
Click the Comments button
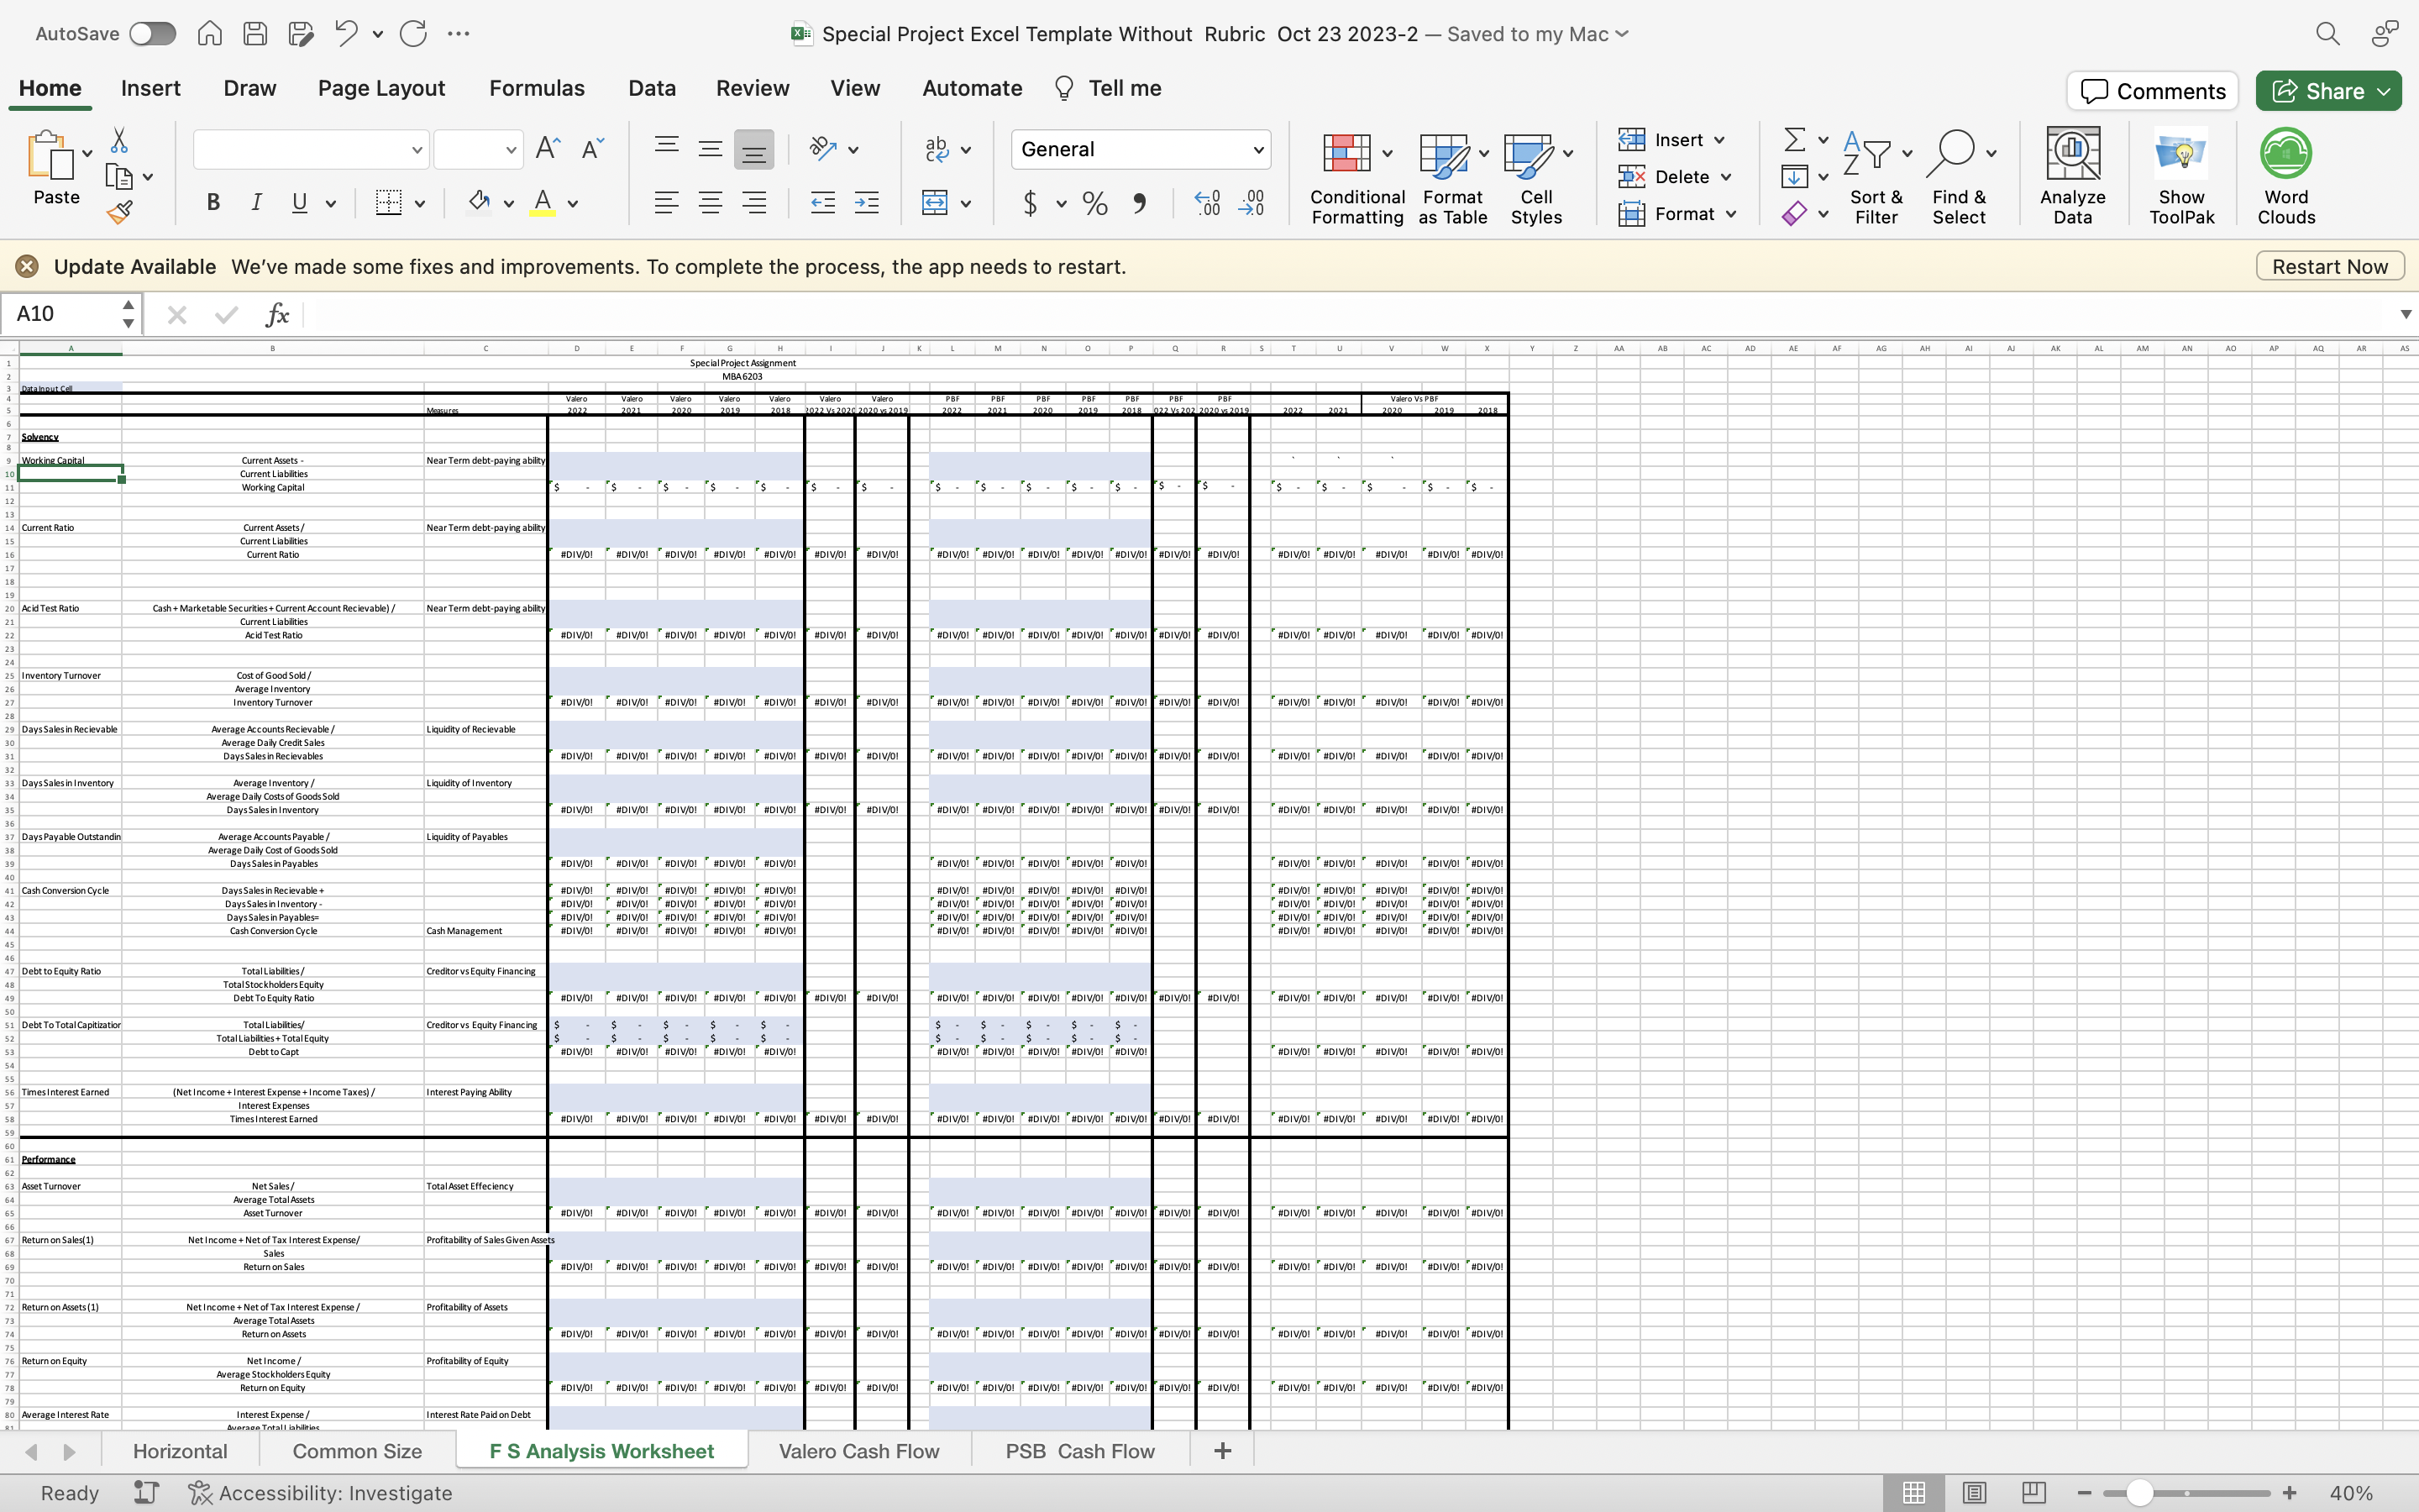2153,91
